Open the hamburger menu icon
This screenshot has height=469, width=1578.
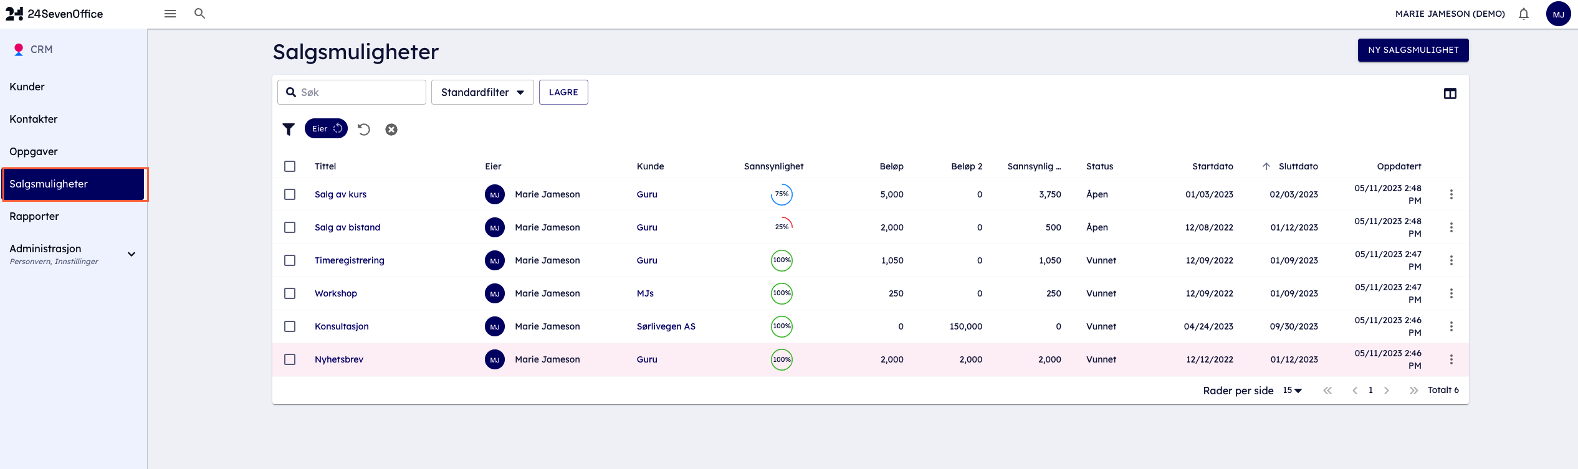(170, 14)
